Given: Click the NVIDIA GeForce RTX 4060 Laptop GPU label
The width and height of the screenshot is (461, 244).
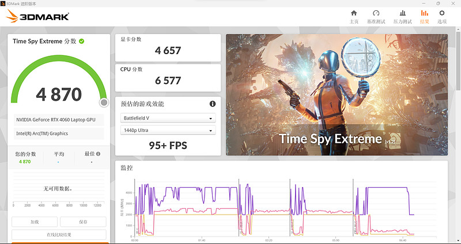Looking at the screenshot, I should pyautogui.click(x=56, y=120).
